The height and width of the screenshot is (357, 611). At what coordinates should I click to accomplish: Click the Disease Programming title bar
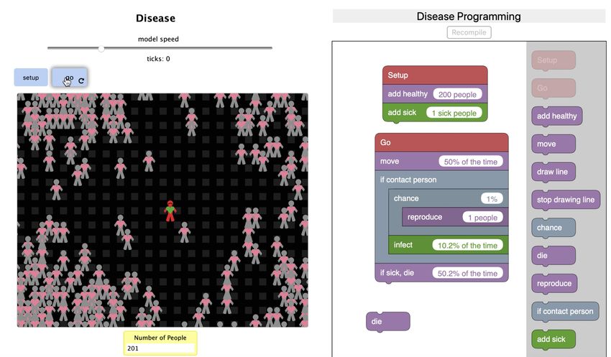(x=469, y=17)
